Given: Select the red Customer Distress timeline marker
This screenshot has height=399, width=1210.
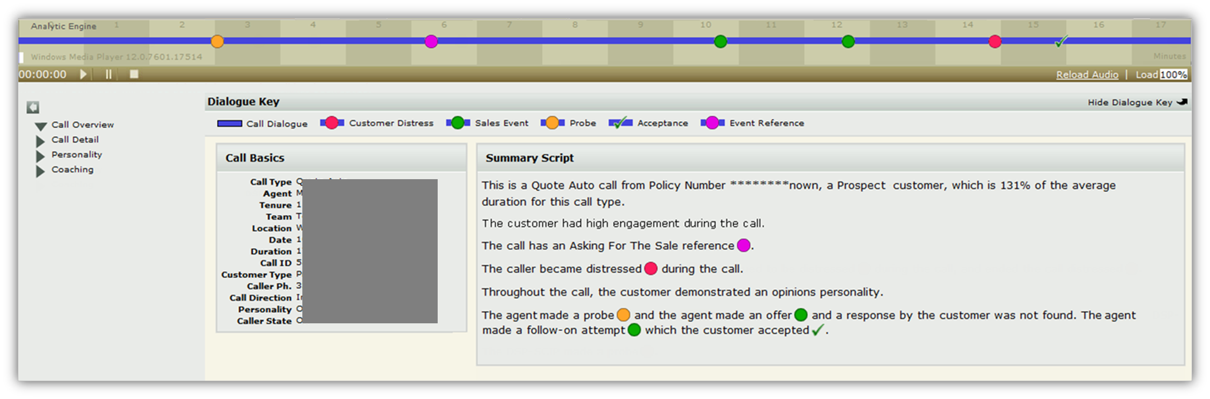Looking at the screenshot, I should tap(995, 42).
